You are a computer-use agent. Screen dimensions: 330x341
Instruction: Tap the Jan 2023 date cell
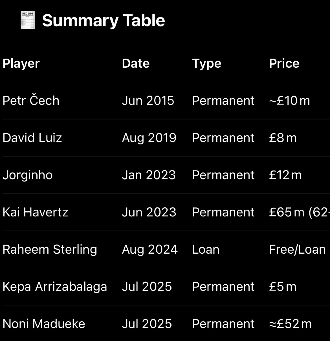(x=149, y=175)
